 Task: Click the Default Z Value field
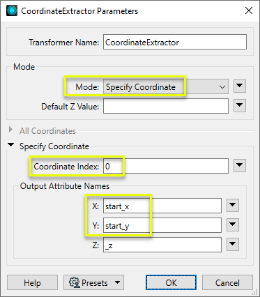coord(166,106)
